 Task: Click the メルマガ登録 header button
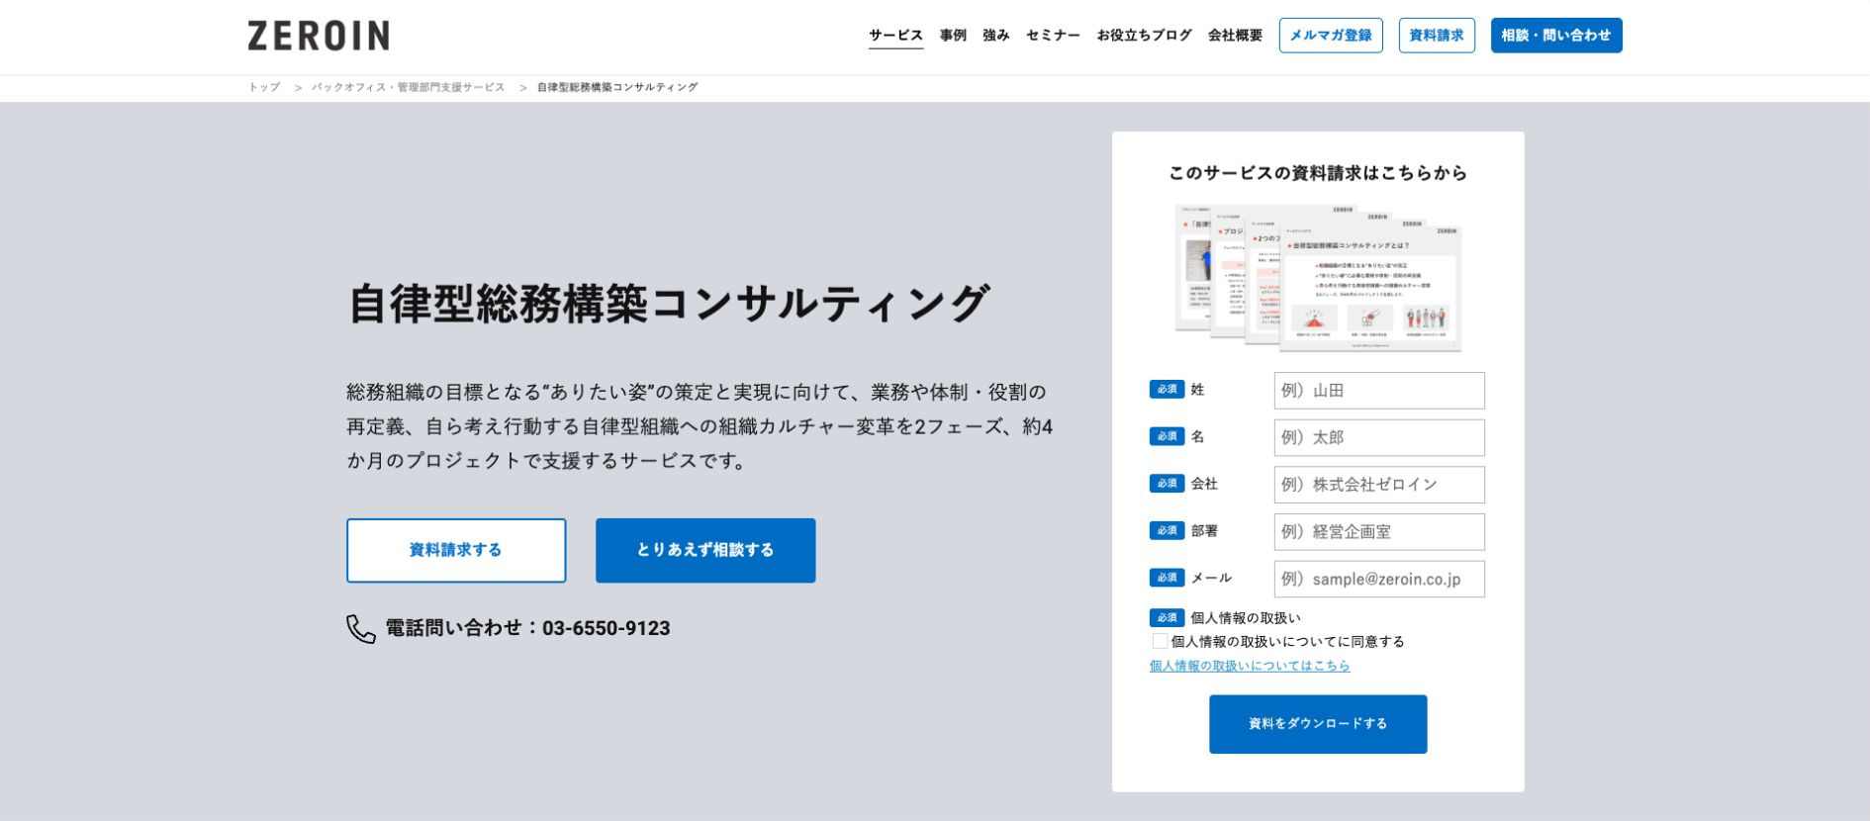[1331, 36]
